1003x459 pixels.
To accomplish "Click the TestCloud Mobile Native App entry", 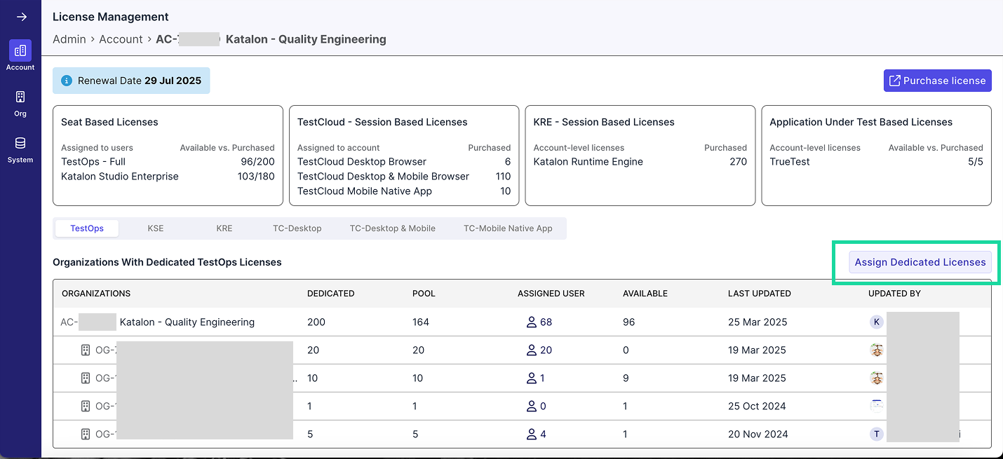I will [365, 191].
